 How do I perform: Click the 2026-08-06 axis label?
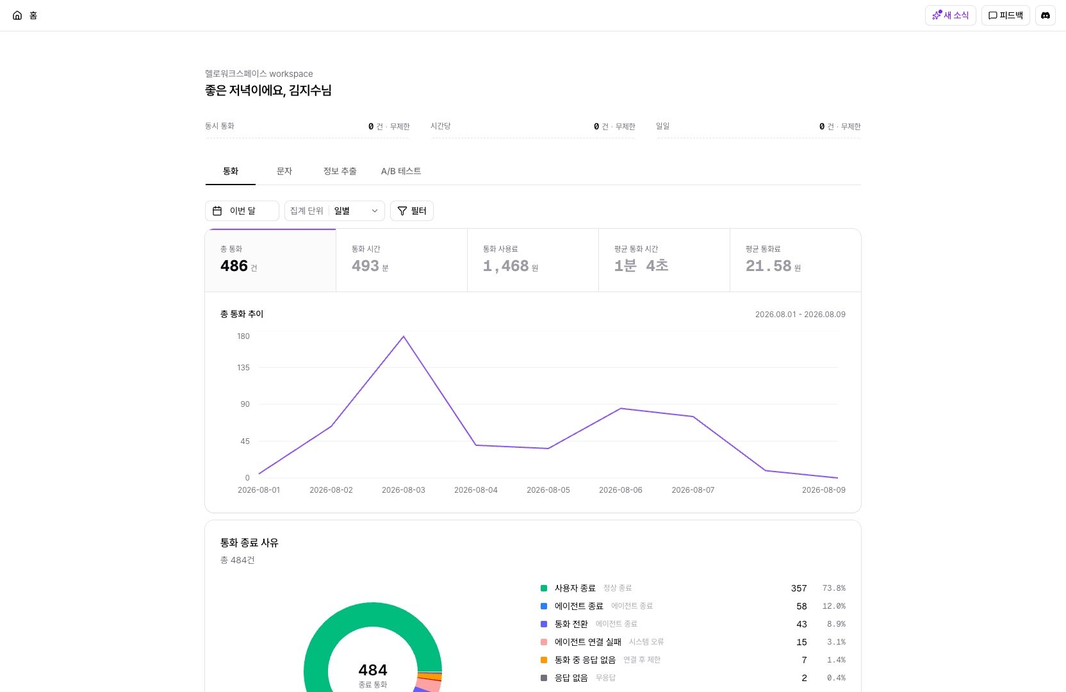(x=621, y=490)
